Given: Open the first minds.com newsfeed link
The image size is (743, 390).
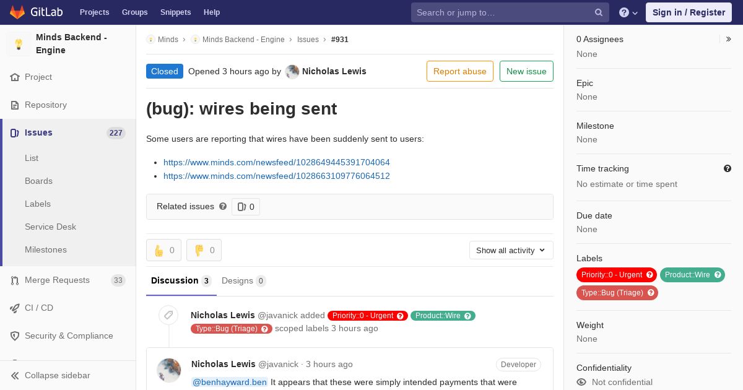Looking at the screenshot, I should [277, 162].
